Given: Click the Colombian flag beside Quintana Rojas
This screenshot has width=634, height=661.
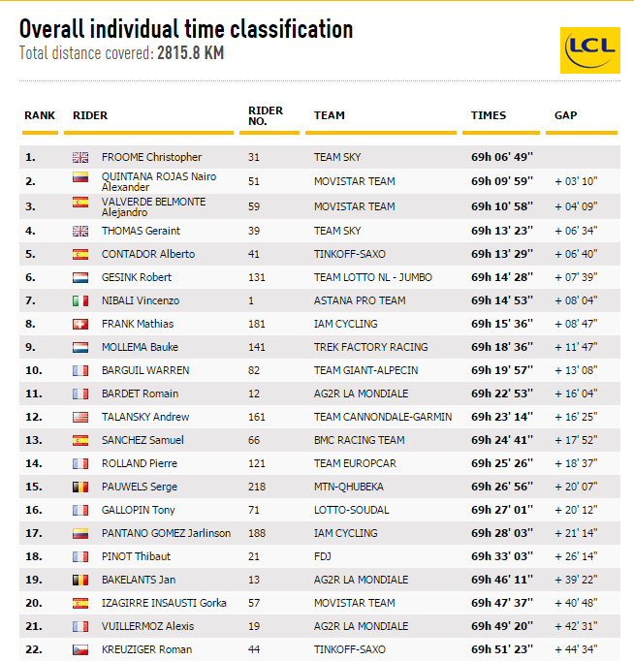Looking at the screenshot, I should [x=80, y=179].
